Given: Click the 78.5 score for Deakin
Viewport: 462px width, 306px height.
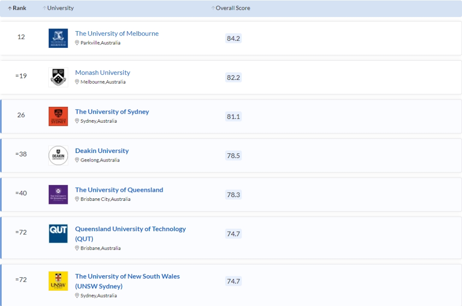Looking at the screenshot, I should tap(234, 156).
